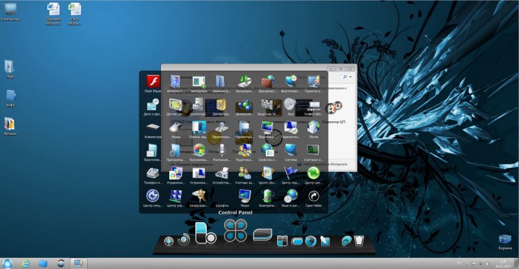
Task: Open Приступая к работе icon
Action: point(153,150)
